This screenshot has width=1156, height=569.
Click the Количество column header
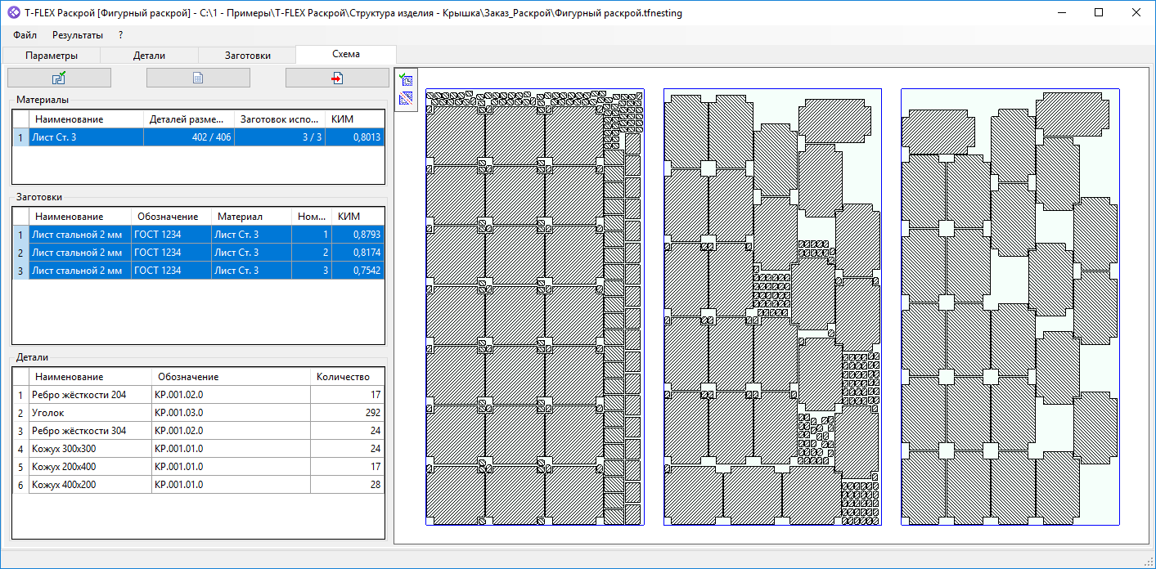click(343, 377)
